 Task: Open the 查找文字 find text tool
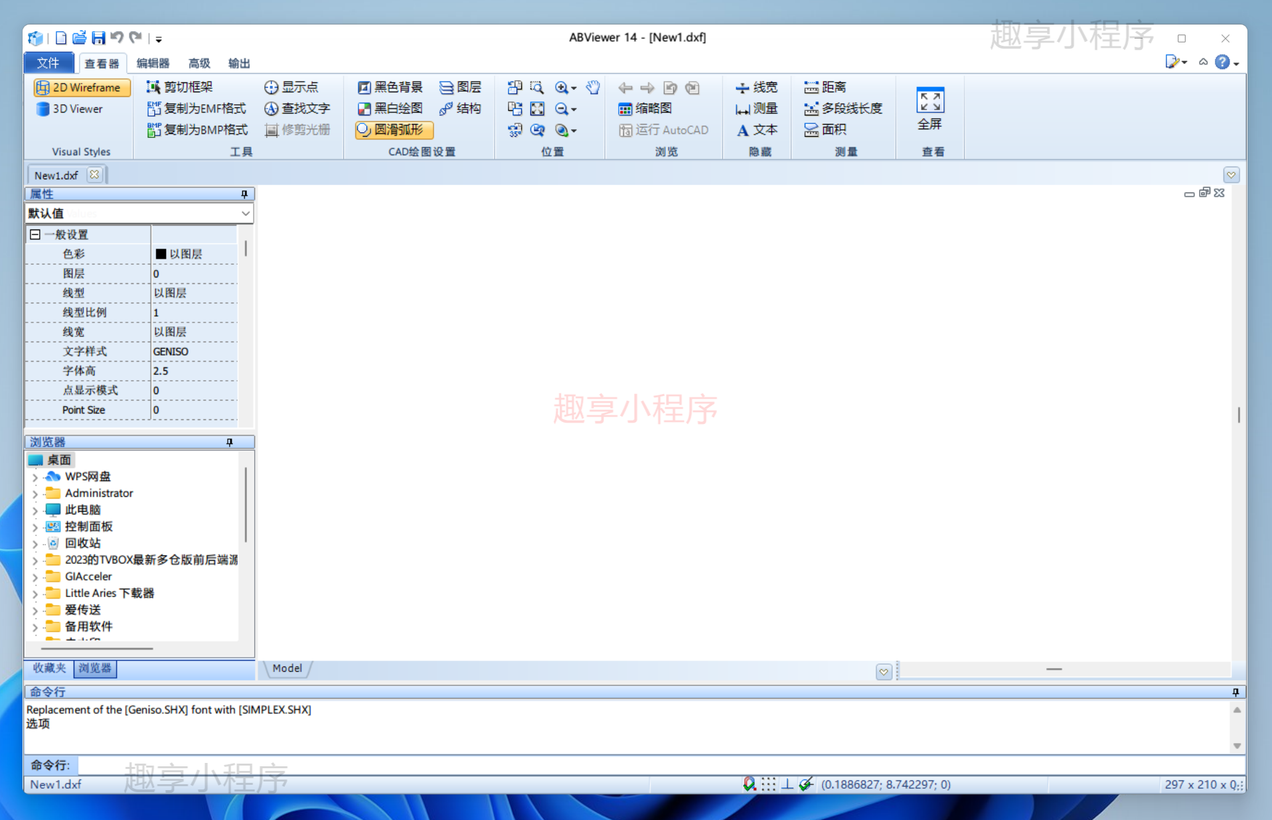click(x=297, y=108)
